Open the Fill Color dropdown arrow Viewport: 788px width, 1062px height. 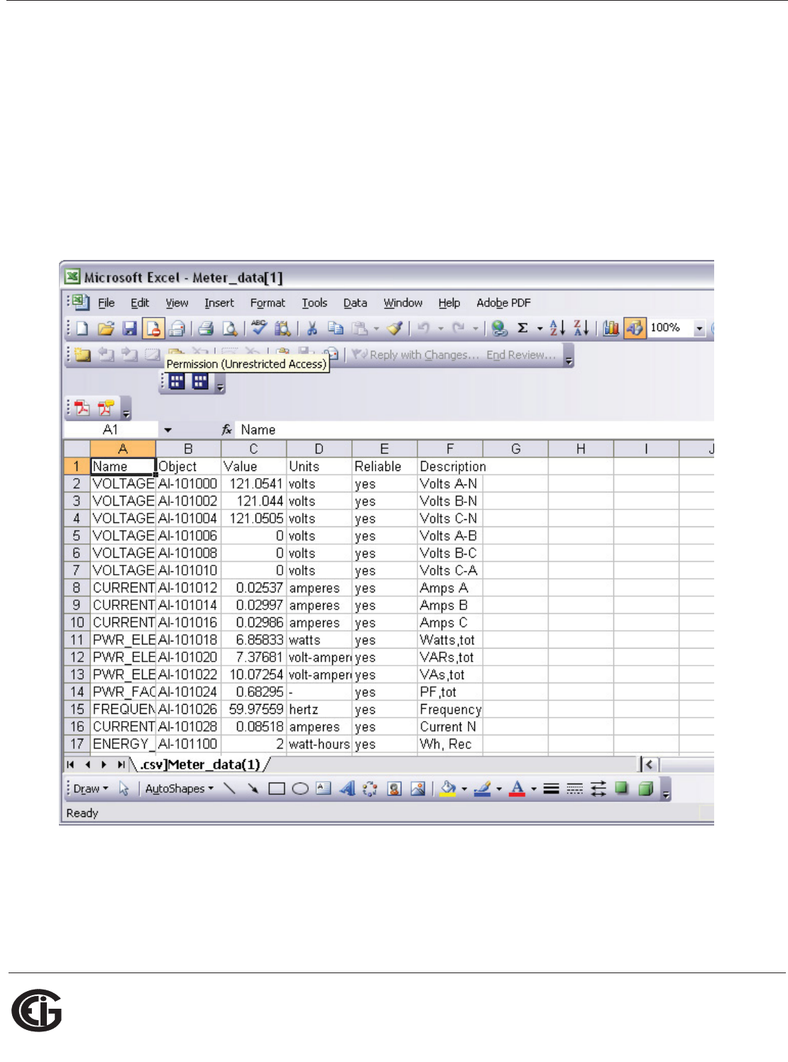[464, 789]
